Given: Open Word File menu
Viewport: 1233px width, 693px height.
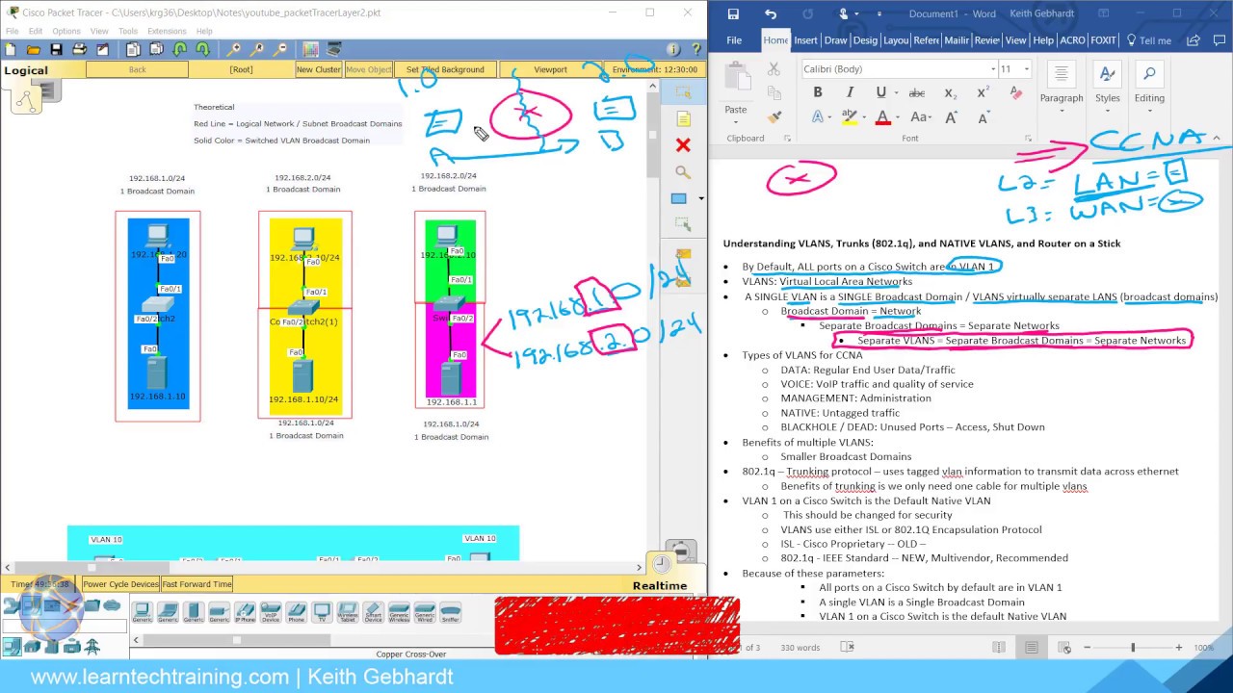Looking at the screenshot, I should (734, 40).
